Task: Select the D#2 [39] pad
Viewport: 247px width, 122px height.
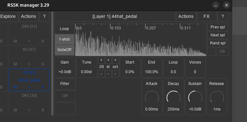Action: [x=29, y=96]
